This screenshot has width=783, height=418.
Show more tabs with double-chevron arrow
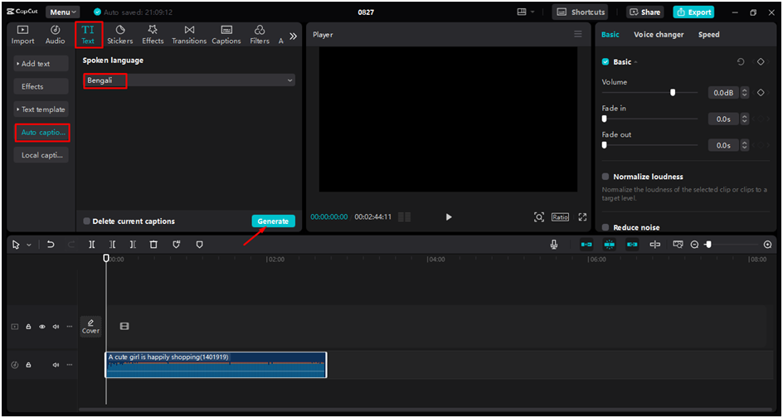[x=293, y=36]
